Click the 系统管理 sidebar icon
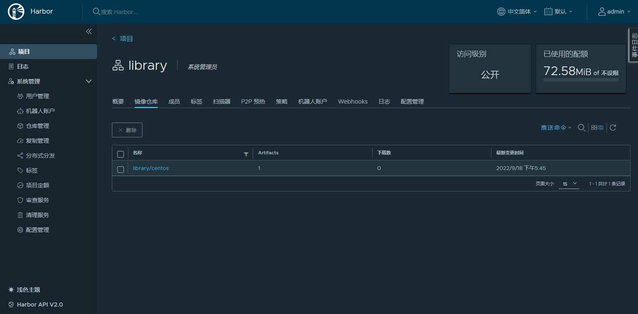The width and height of the screenshot is (638, 314). [12, 81]
